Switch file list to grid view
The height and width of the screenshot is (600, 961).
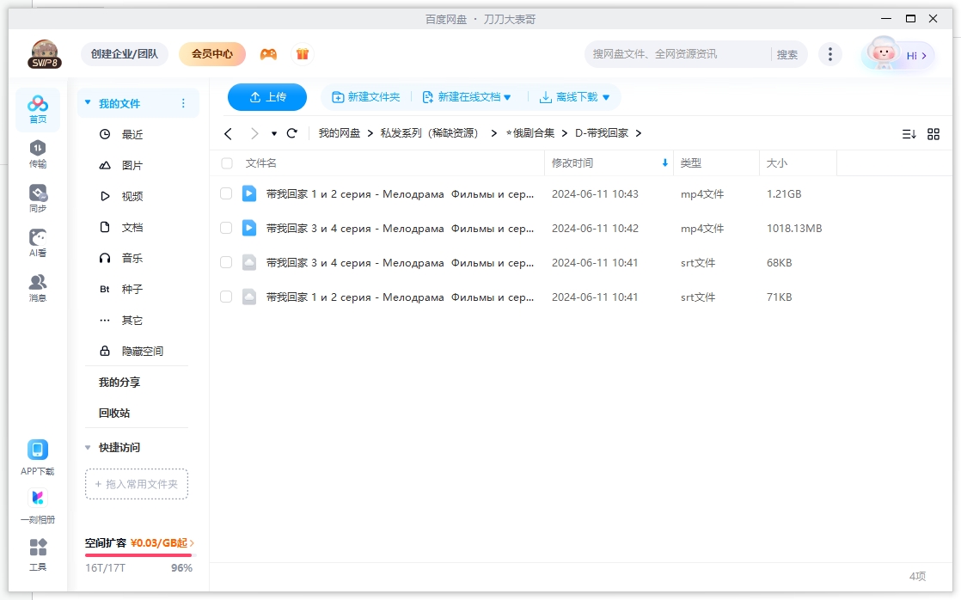pos(933,133)
